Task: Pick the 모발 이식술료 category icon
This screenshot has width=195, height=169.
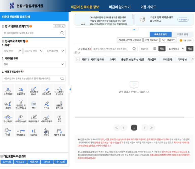Action: pyautogui.click(x=34, y=117)
